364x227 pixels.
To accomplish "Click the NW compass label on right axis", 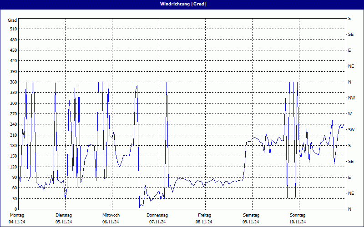I will (x=351, y=98).
